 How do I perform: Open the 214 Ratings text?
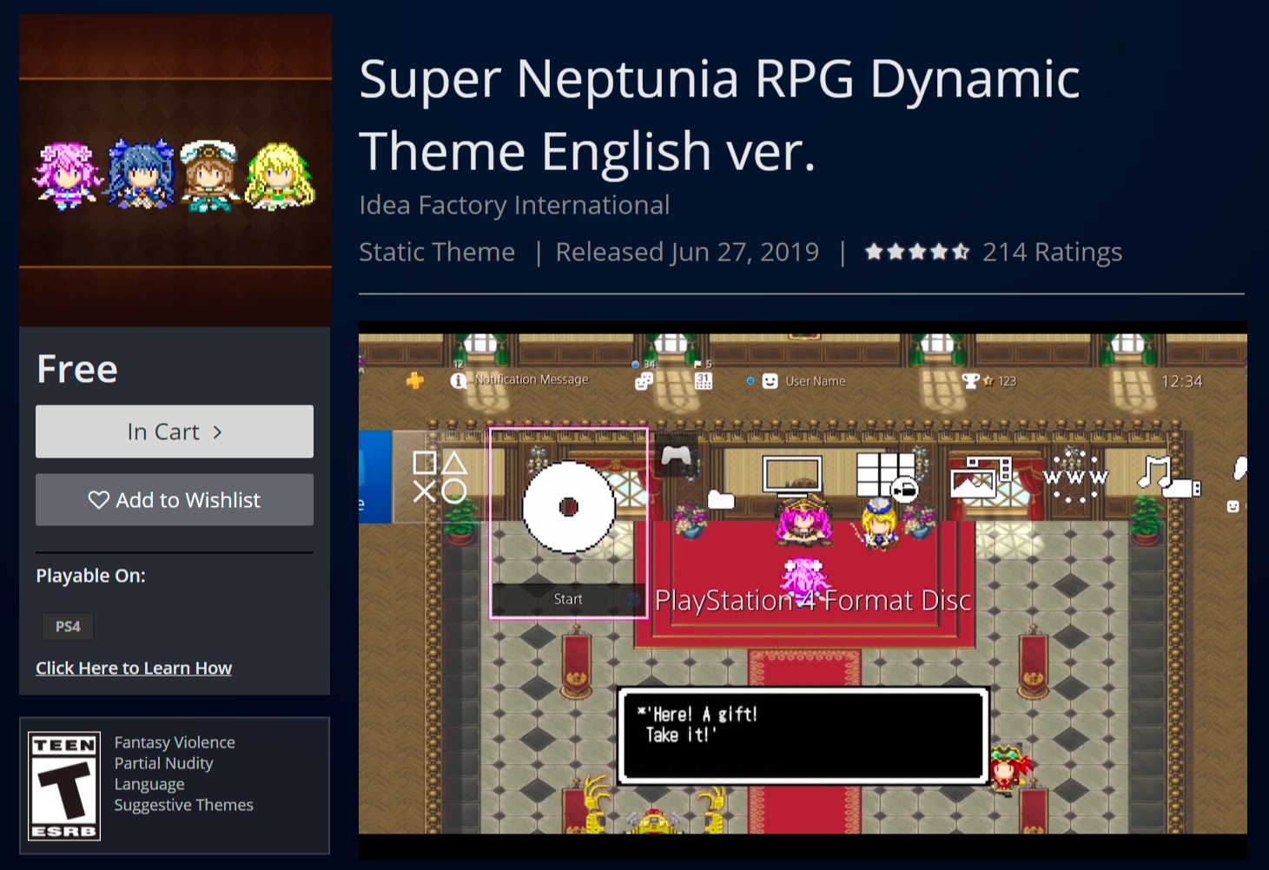[1052, 252]
